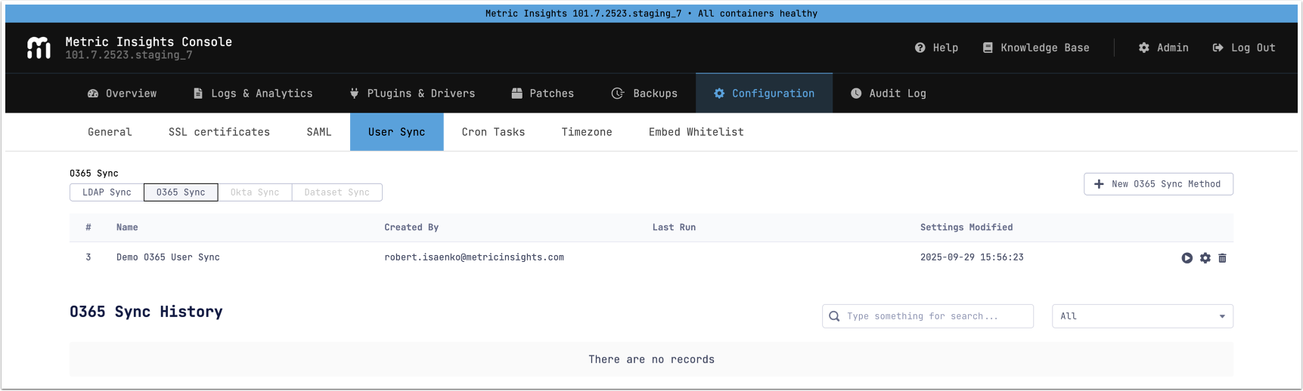Click the Backups clock-arrow icon
Screen dimensions: 1303x391
[x=618, y=94]
